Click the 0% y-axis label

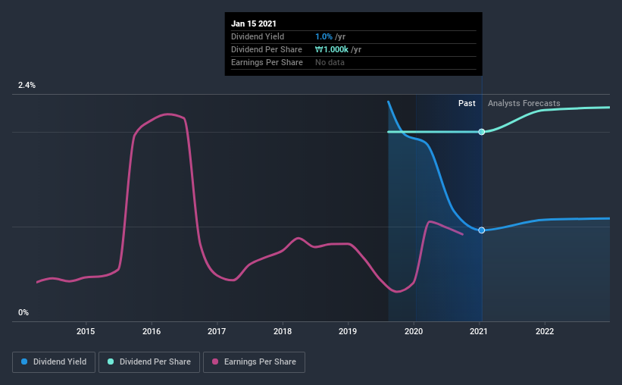coord(23,312)
